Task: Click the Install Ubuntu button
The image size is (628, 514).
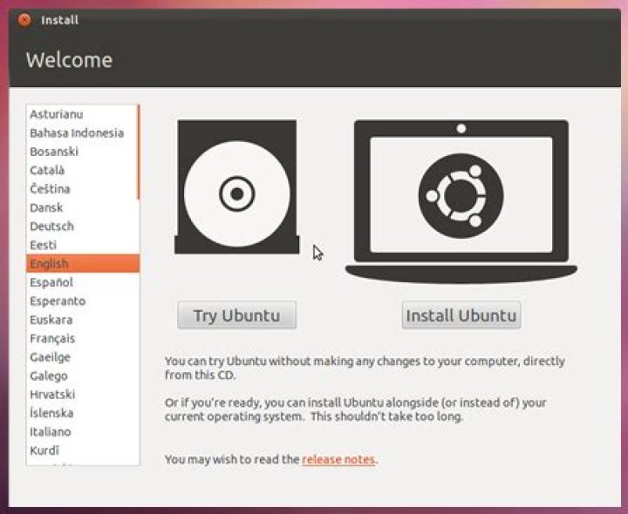Action: pyautogui.click(x=461, y=315)
